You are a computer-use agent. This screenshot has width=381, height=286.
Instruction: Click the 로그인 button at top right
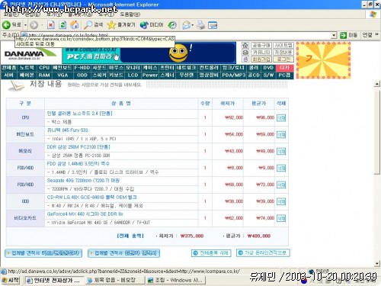[283, 59]
